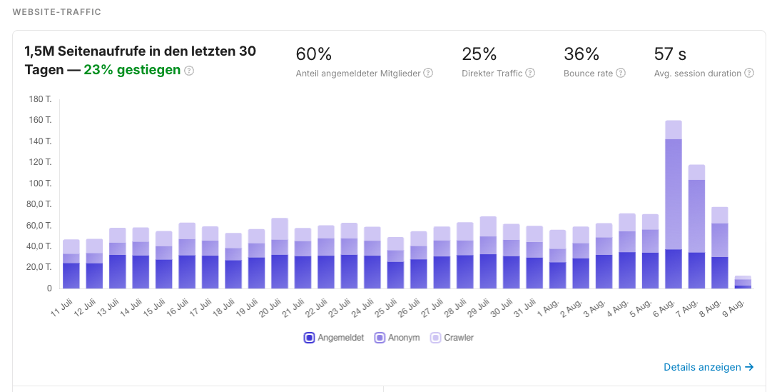
Task: Click the '60%' statistic value
Action: pos(314,54)
